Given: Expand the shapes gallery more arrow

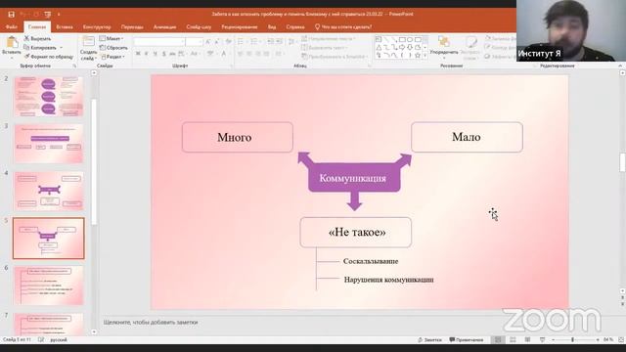Looking at the screenshot, I should [425, 56].
